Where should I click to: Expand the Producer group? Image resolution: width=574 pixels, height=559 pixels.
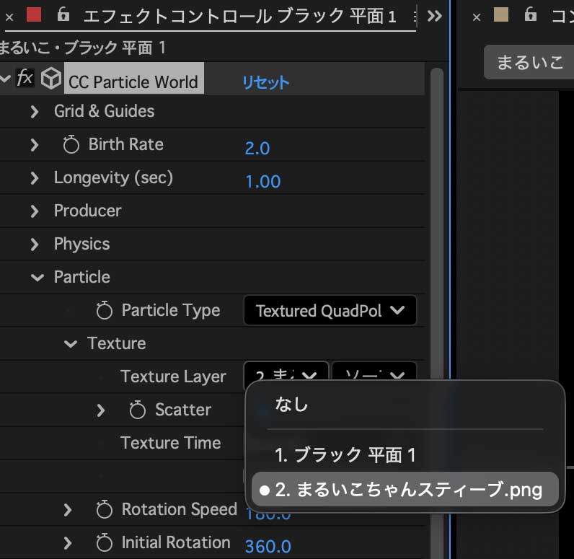click(34, 211)
